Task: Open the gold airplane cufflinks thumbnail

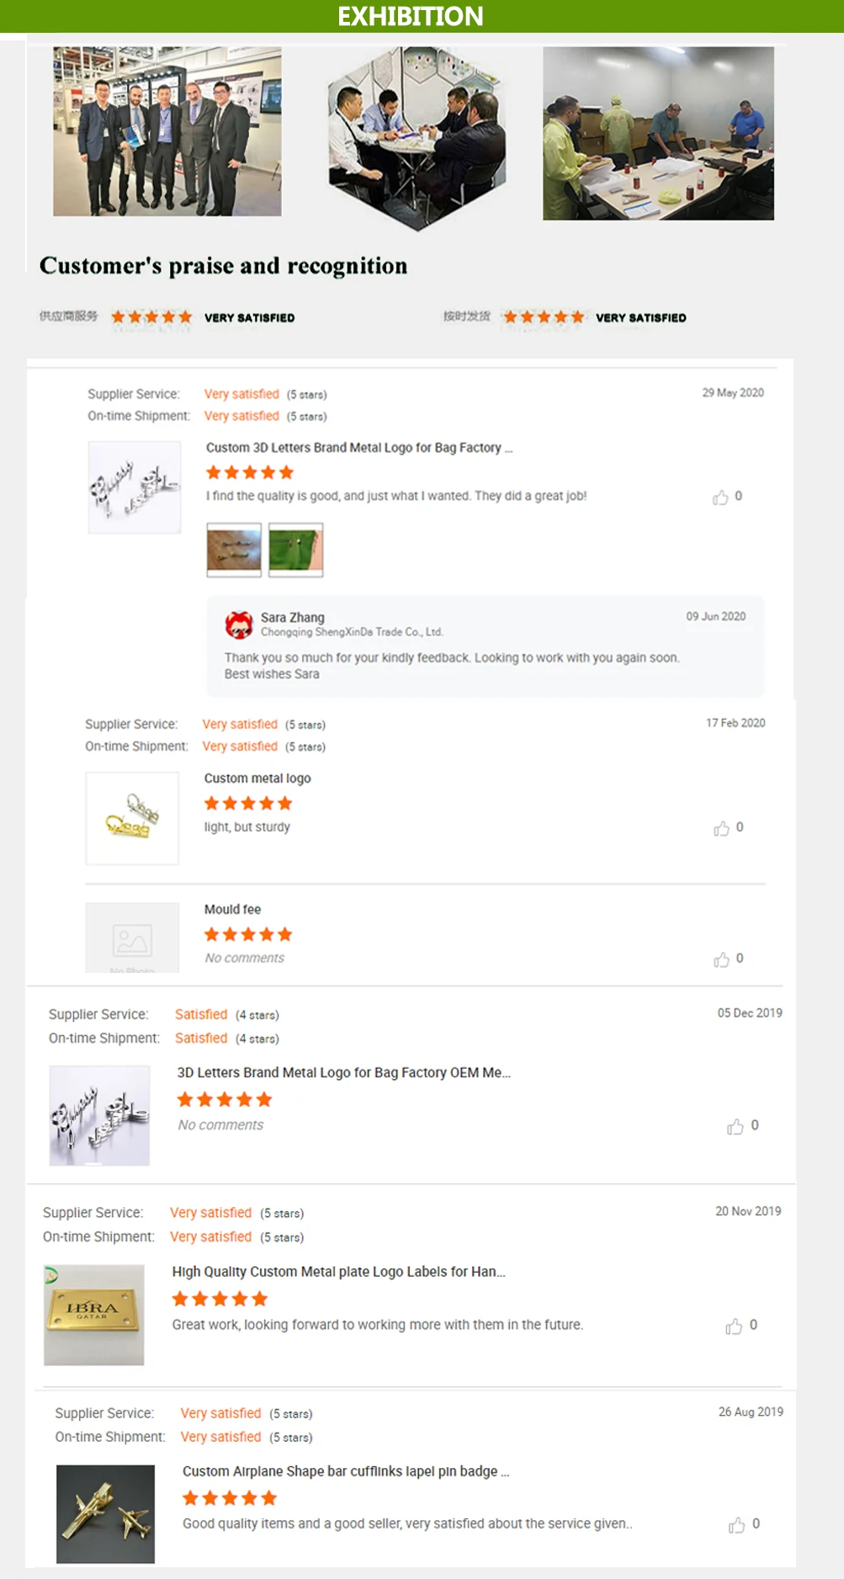Action: coord(105,1513)
